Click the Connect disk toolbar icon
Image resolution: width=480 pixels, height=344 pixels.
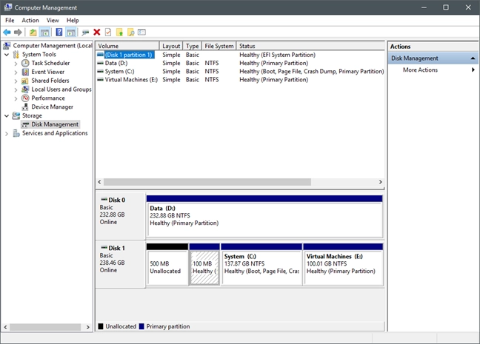coord(85,32)
